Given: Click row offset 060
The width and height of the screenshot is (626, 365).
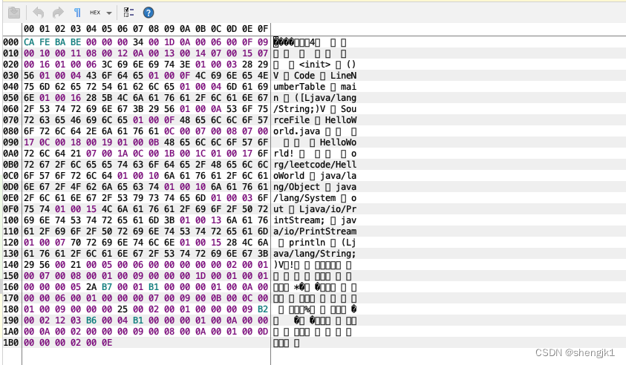Looking at the screenshot, I should click(11, 109).
